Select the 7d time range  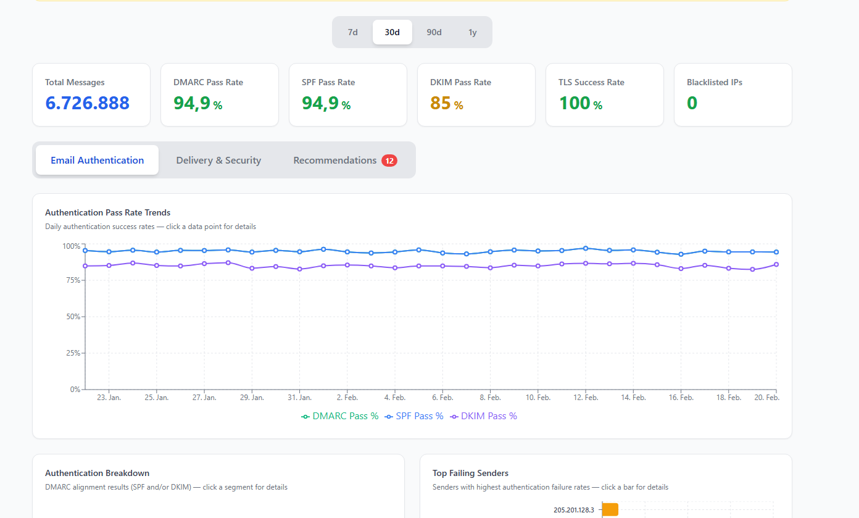point(352,31)
